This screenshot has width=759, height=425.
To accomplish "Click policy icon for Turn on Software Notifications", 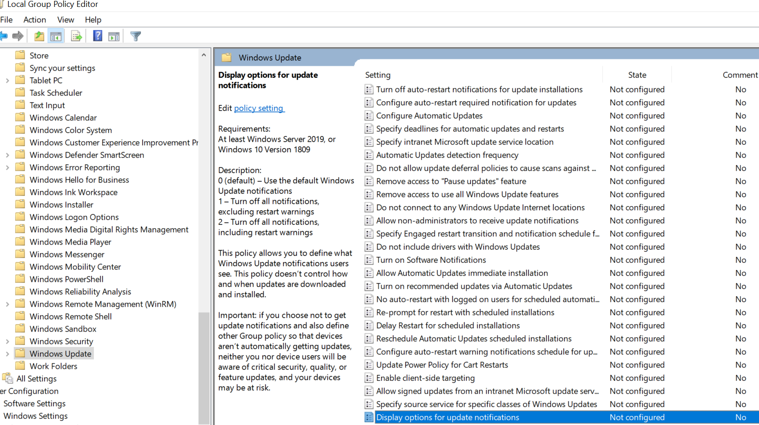I will [x=369, y=260].
